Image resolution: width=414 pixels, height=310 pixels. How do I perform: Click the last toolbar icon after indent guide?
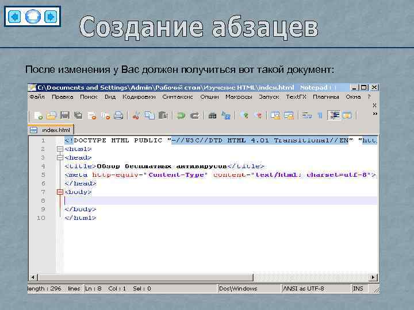click(347, 115)
